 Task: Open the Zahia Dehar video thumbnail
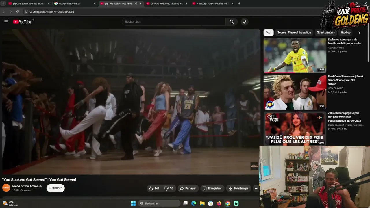pos(295,128)
